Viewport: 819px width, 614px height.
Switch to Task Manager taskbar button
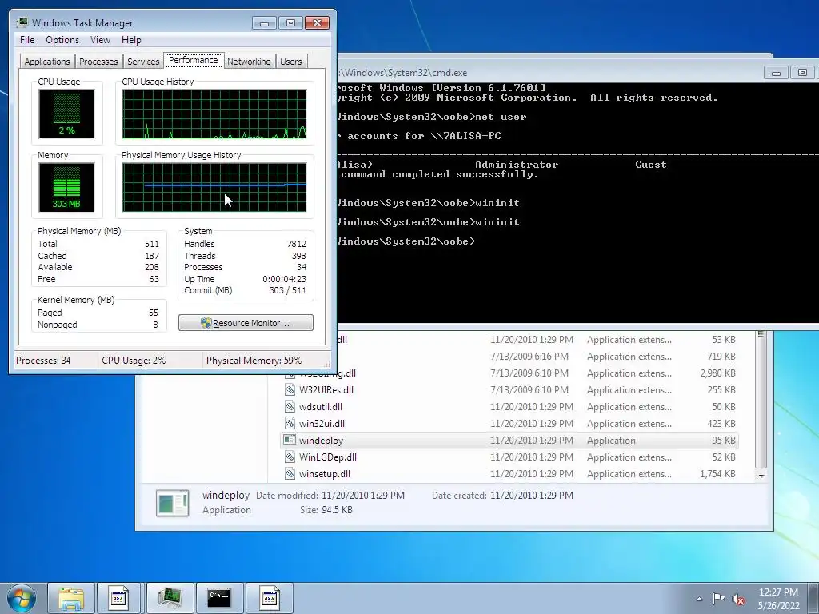pos(170,598)
